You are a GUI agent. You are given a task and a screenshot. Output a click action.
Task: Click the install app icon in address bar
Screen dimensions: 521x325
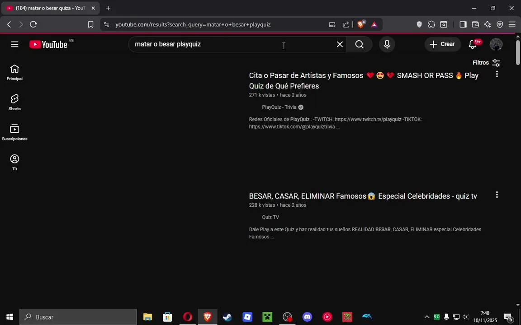(332, 24)
